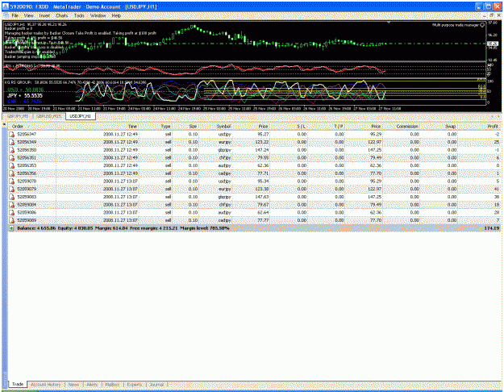504x392 pixels.
Task: Click the chart shift triangle marker atop chart
Action: click(389, 23)
